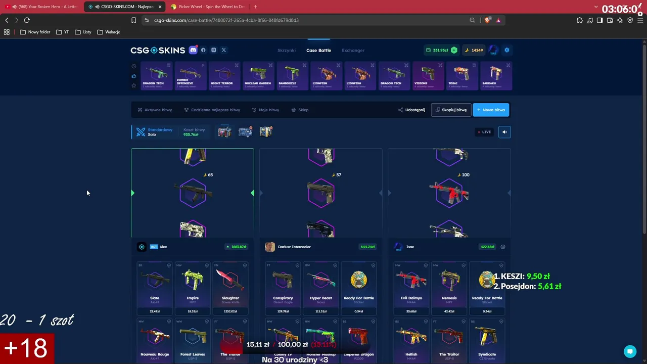Click the green add-funds plus icon
The image size is (647, 364).
click(x=454, y=50)
